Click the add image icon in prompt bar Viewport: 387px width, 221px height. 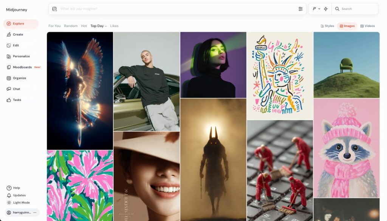click(54, 9)
